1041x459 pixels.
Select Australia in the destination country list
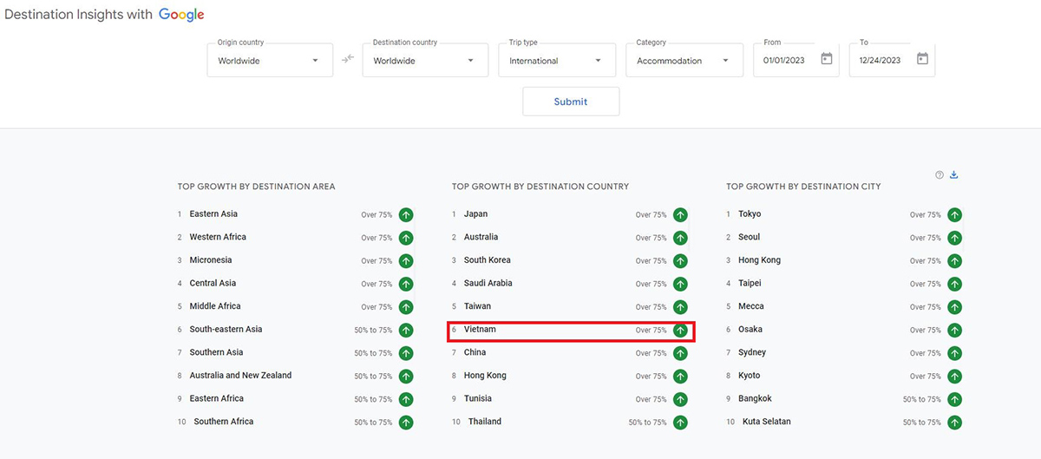click(x=481, y=237)
